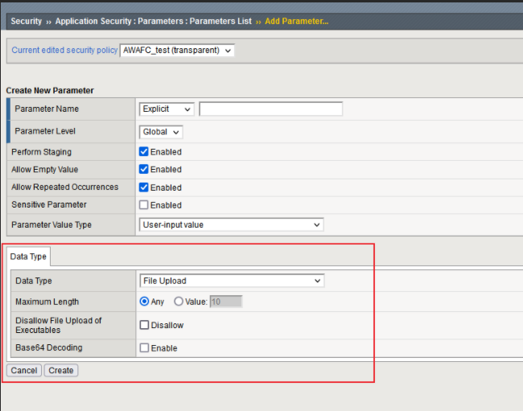Open the Parameter Level Global dropdown

(161, 132)
